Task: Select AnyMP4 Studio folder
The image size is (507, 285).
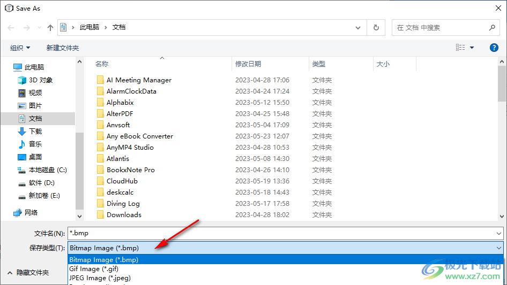Action: [x=125, y=148]
